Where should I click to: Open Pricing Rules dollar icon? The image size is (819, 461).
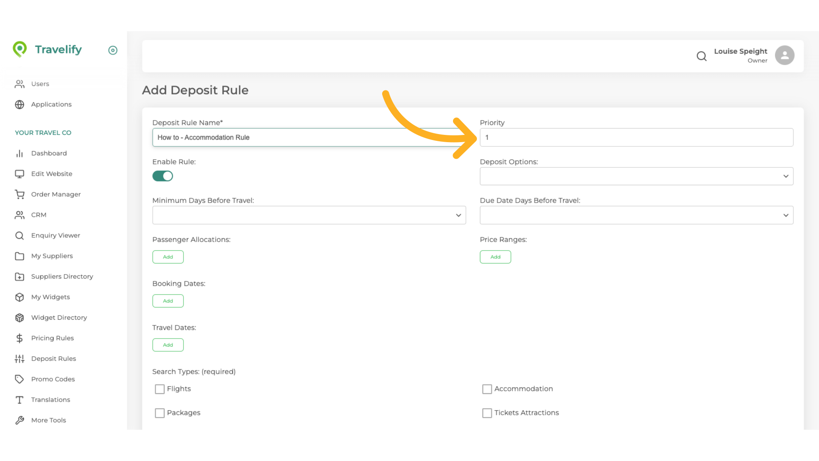coord(20,338)
